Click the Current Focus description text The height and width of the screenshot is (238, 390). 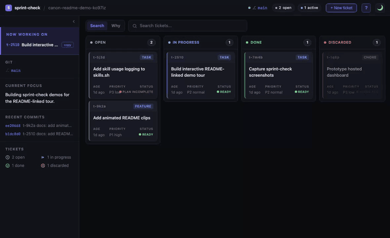pyautogui.click(x=37, y=98)
